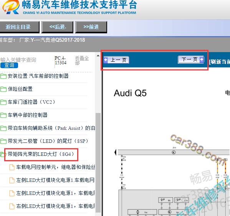230x216 pixels.
Task: Click the left arrow icon on 上一页
Action: 106,60
